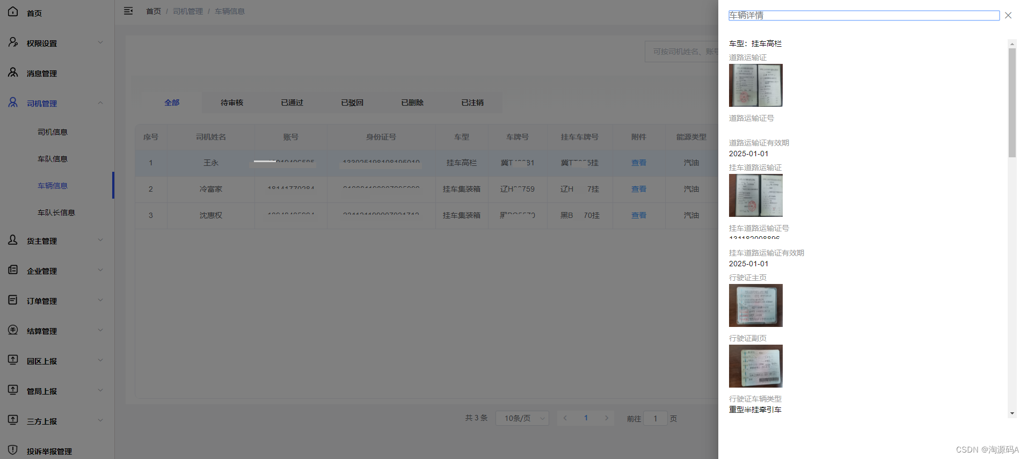Click 查看 link in 沈惠权 row
The height and width of the screenshot is (459, 1027).
pyautogui.click(x=639, y=215)
